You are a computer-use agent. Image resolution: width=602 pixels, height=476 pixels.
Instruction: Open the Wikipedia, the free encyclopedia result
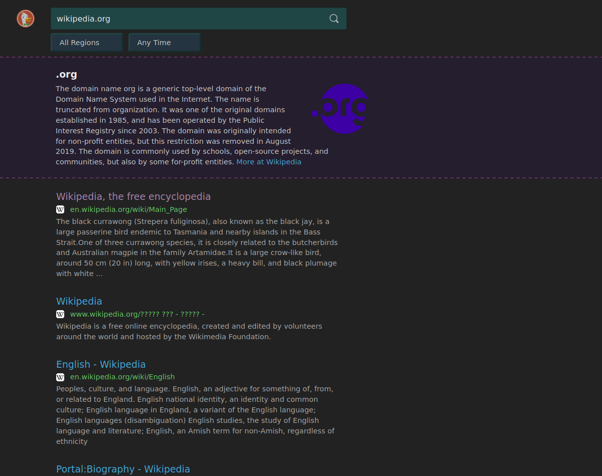133,196
